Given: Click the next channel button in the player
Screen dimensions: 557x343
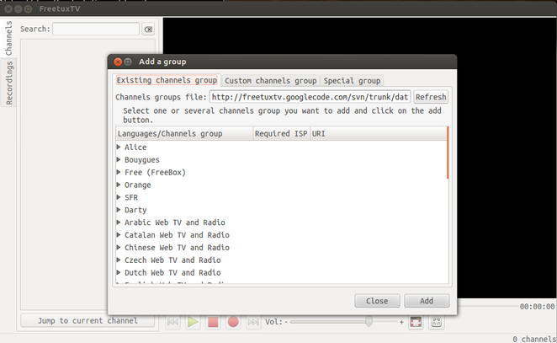Looking at the screenshot, I should coord(253,322).
